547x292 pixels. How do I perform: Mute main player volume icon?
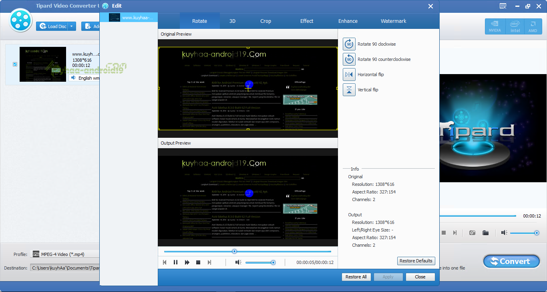coord(504,233)
